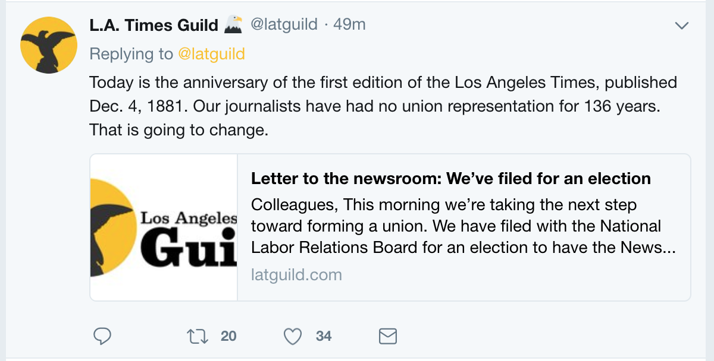Open the L.A. Times Guild display name
The width and height of the screenshot is (714, 361).
point(154,25)
